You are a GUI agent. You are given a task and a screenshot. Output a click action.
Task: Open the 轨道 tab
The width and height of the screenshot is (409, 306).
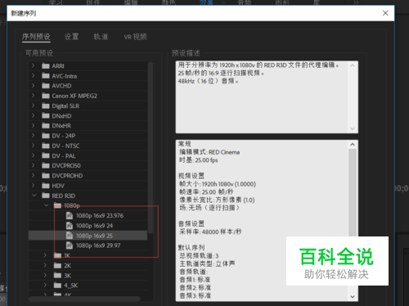[101, 37]
